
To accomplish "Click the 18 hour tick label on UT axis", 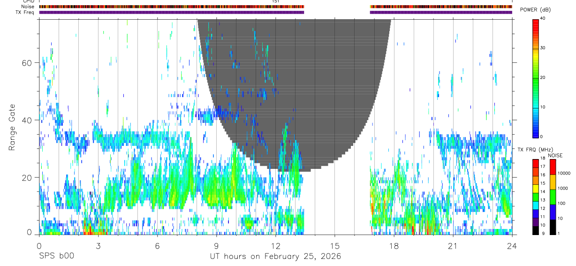I will click(394, 246).
